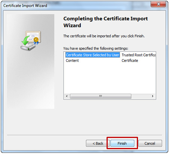Click the settings list left scroll arrow
This screenshot has width=169, height=154.
click(67, 96)
